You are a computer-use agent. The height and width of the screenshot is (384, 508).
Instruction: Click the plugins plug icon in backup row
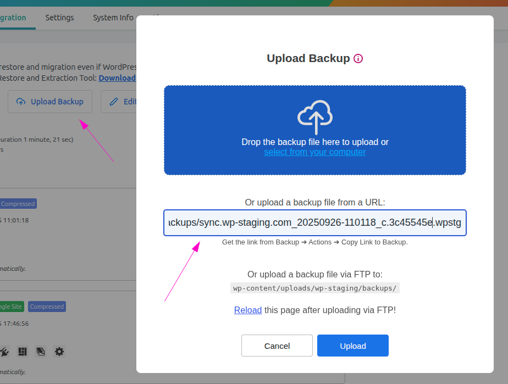tap(4, 351)
